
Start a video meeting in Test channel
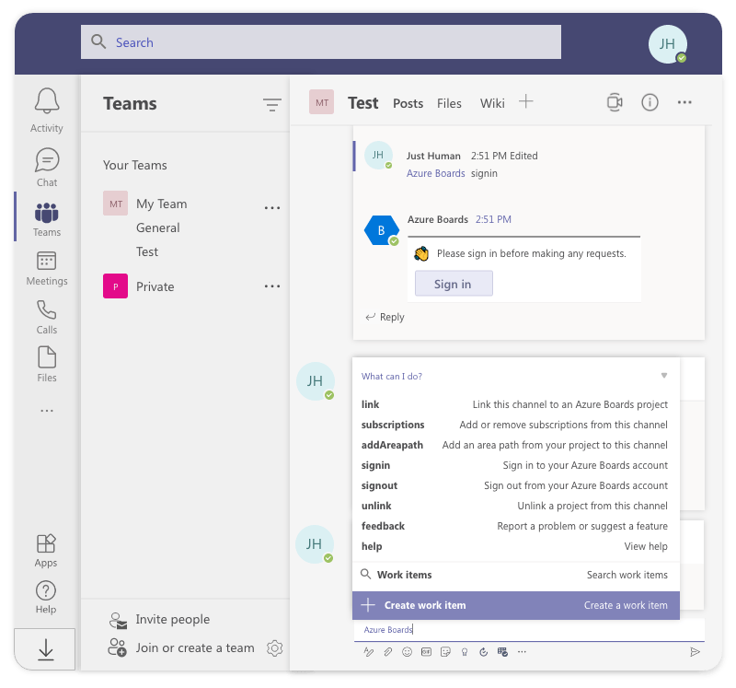tap(614, 103)
